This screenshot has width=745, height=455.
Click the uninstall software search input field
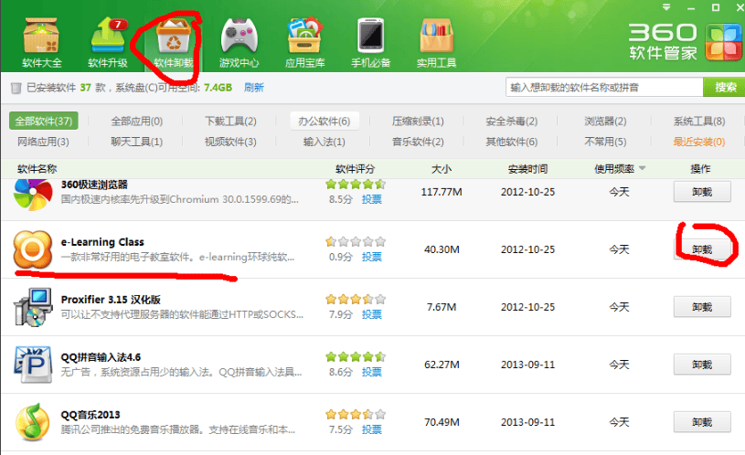pyautogui.click(x=603, y=88)
